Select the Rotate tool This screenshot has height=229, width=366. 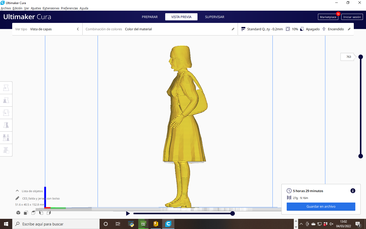(6, 112)
